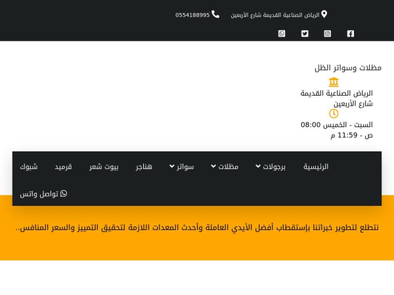394x295 pixels.
Task: Click the address text under the building icon
Action: 337,98
